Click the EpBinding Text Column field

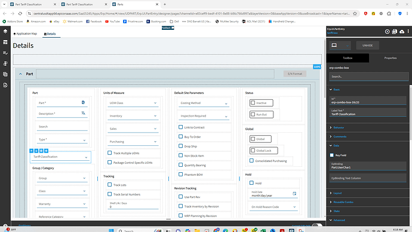click(368, 178)
